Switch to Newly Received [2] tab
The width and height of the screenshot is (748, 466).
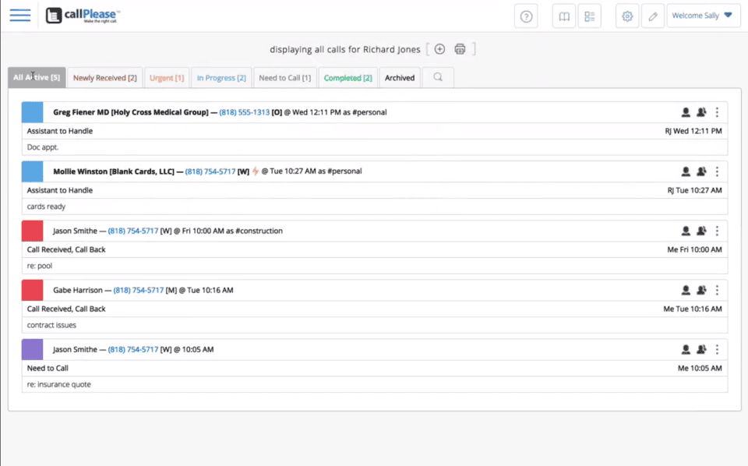point(105,78)
